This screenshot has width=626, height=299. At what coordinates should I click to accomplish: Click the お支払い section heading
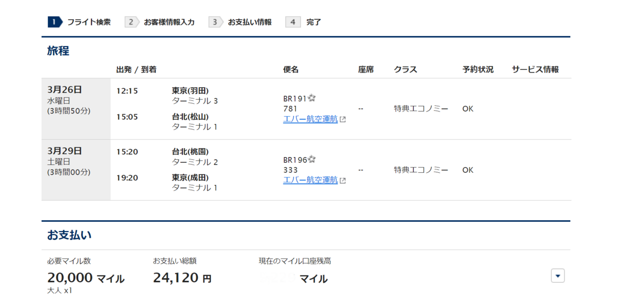tap(69, 235)
